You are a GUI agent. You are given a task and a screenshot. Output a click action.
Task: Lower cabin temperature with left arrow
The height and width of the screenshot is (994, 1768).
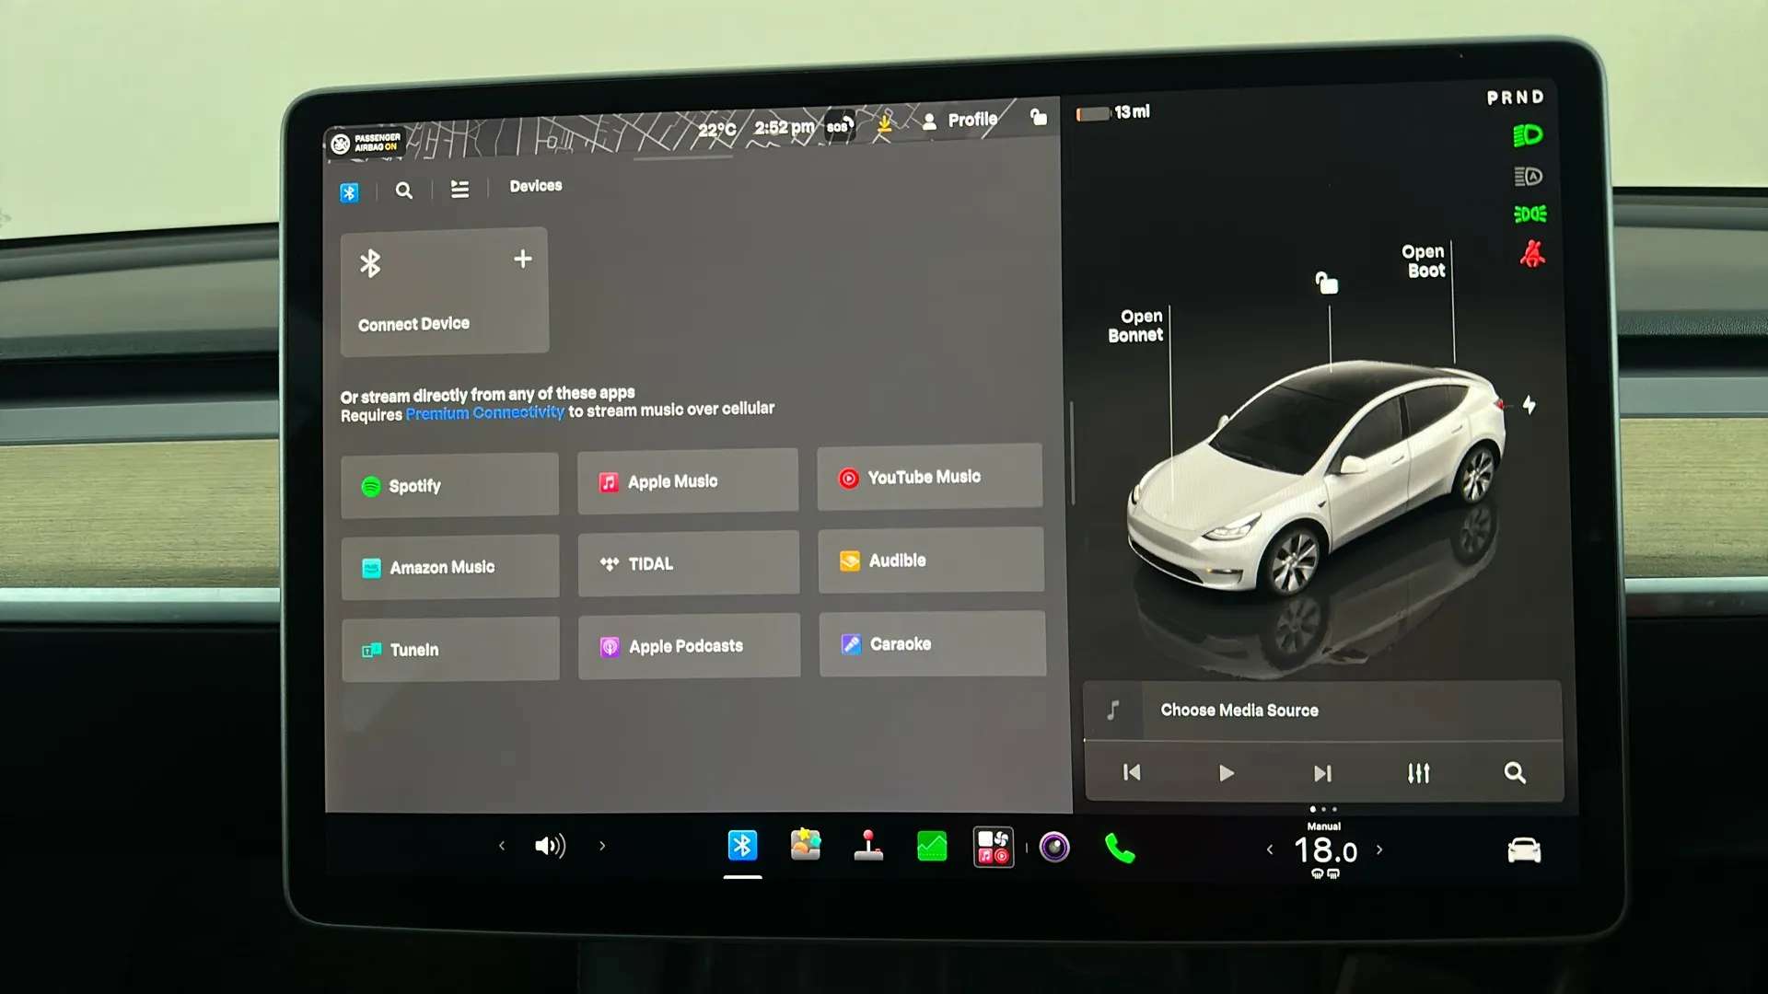pyautogui.click(x=1270, y=850)
